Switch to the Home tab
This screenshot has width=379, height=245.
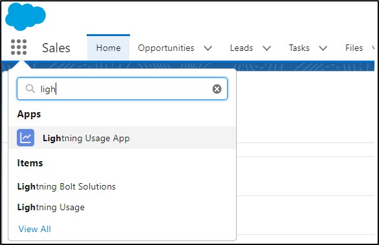click(108, 48)
